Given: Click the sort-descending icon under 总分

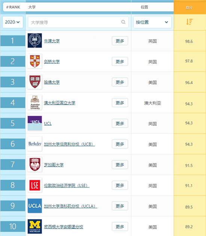Looking at the screenshot, I should pyautogui.click(x=189, y=22).
